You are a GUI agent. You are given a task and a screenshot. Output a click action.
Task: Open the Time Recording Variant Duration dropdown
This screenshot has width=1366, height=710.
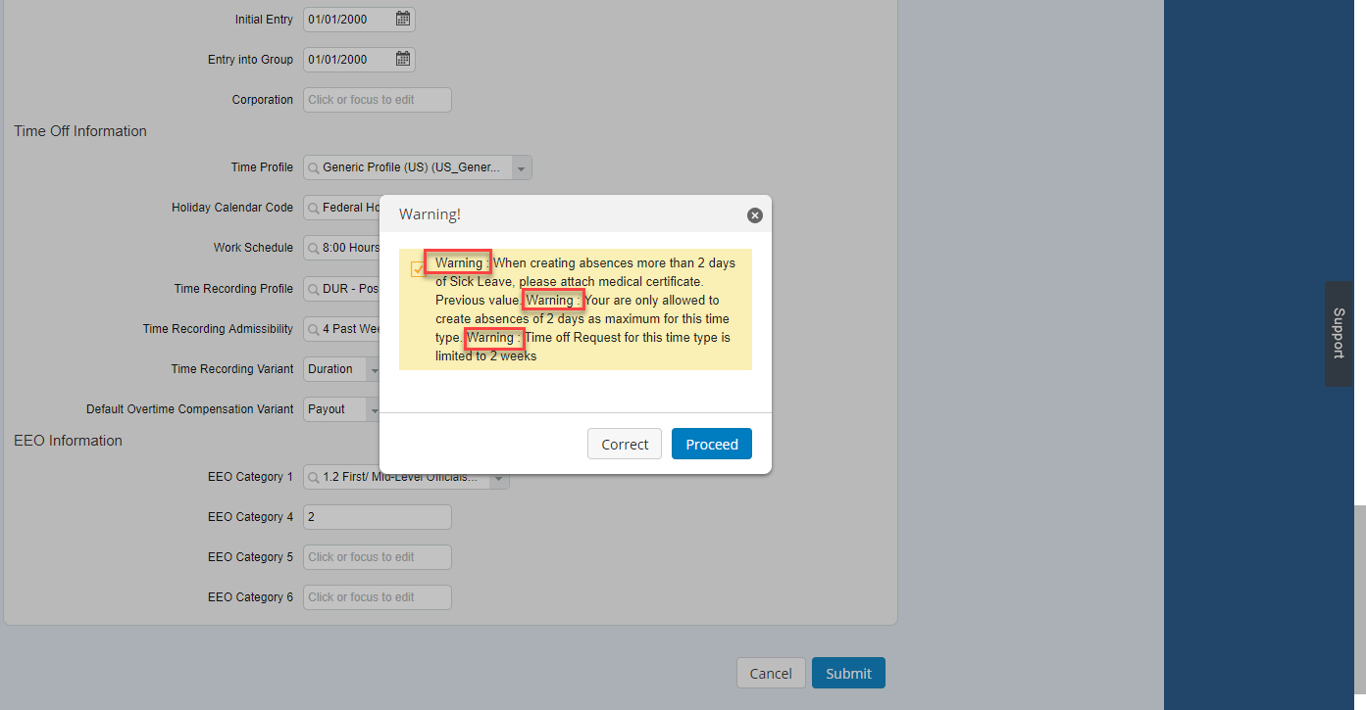(x=373, y=369)
